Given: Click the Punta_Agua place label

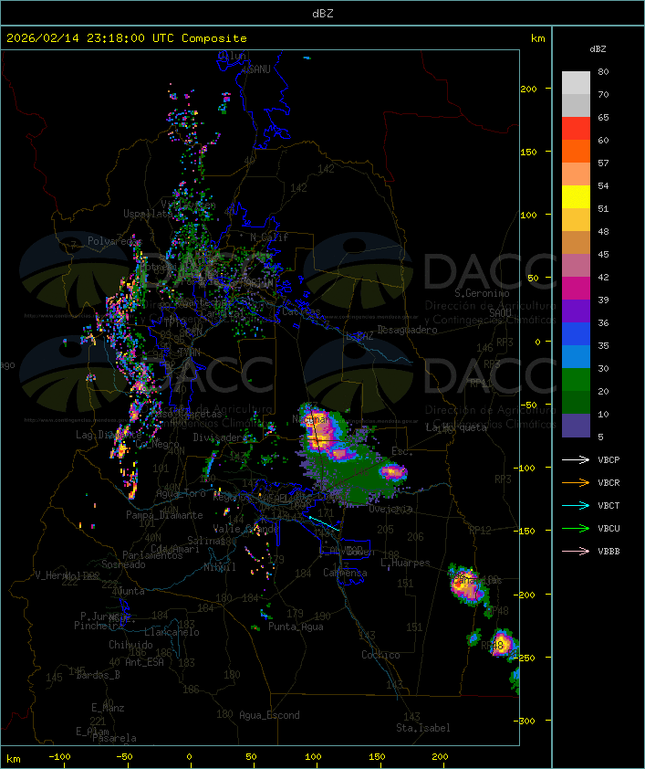Looking at the screenshot, I should point(296,627).
